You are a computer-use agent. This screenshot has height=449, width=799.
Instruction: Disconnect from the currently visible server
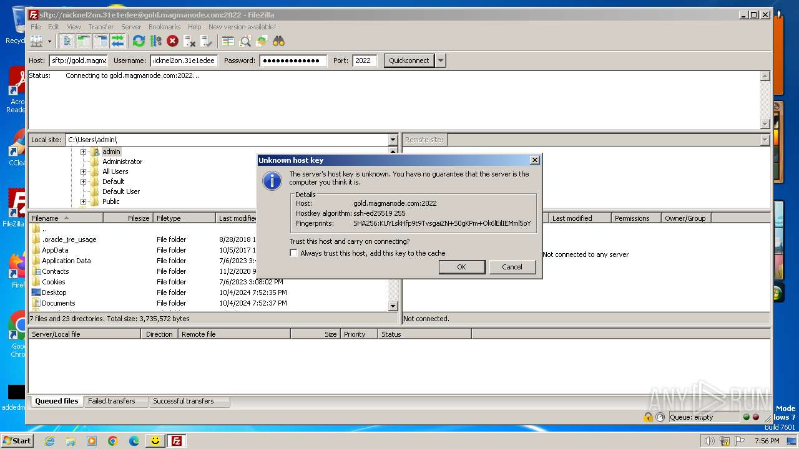189,41
